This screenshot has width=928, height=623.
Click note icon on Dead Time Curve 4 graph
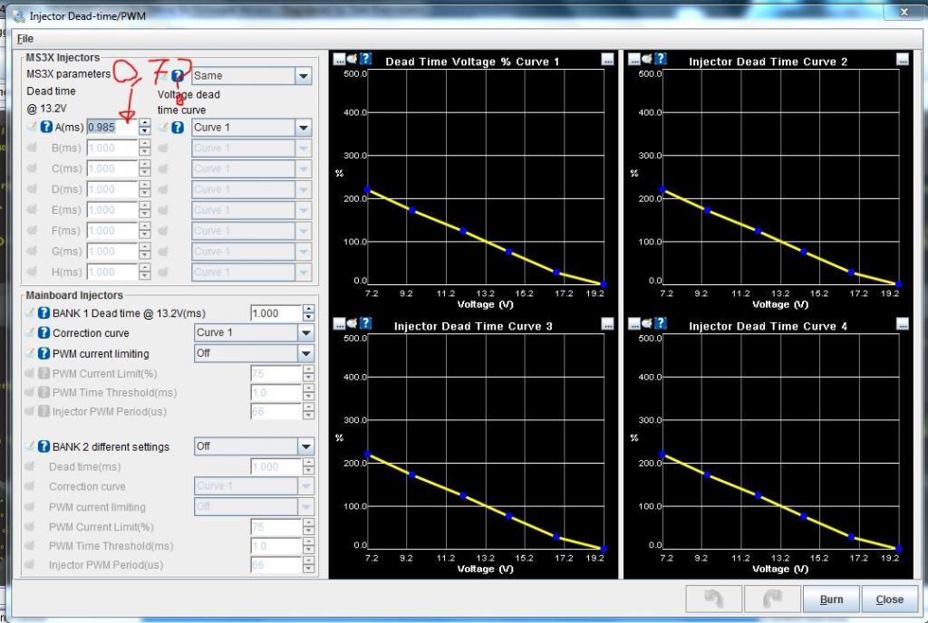(647, 323)
